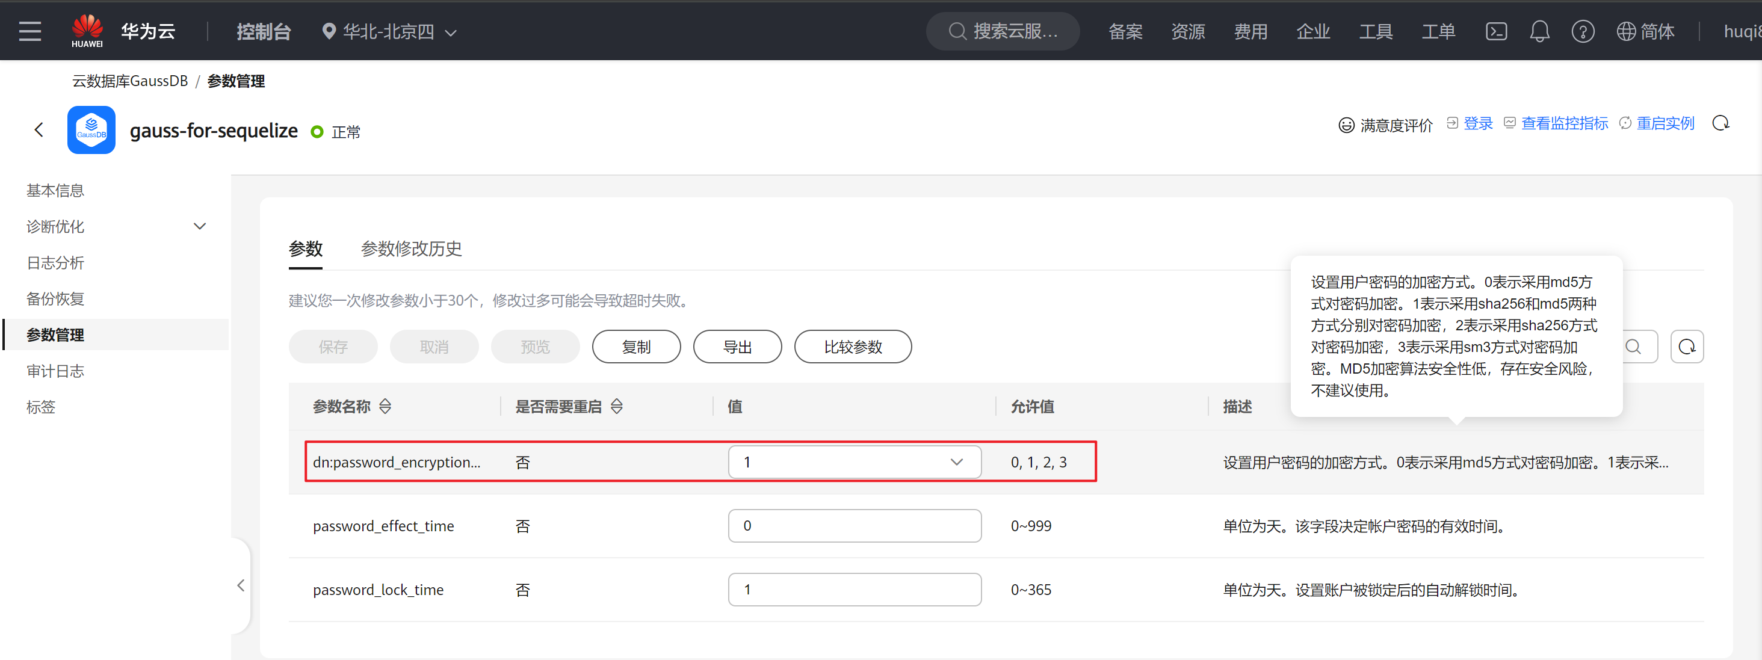Sort by 参数名称 column
Viewport: 1762px width, 660px height.
pos(385,406)
